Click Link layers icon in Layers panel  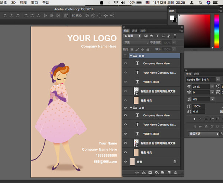click(x=137, y=173)
